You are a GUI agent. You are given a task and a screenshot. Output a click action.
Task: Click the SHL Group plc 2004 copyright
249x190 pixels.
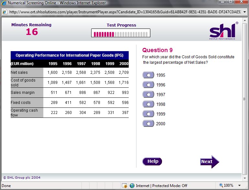pos(22,177)
